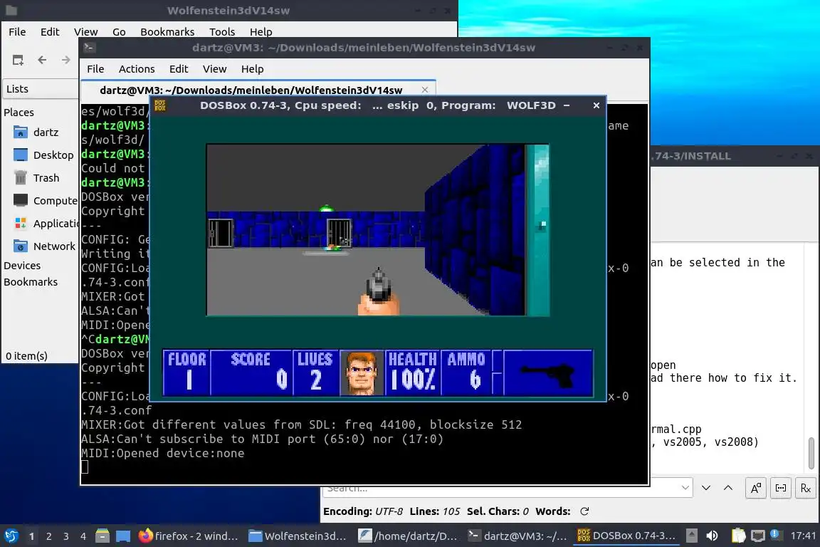Click the clipboard tray icon
The width and height of the screenshot is (820, 547).
[738, 536]
